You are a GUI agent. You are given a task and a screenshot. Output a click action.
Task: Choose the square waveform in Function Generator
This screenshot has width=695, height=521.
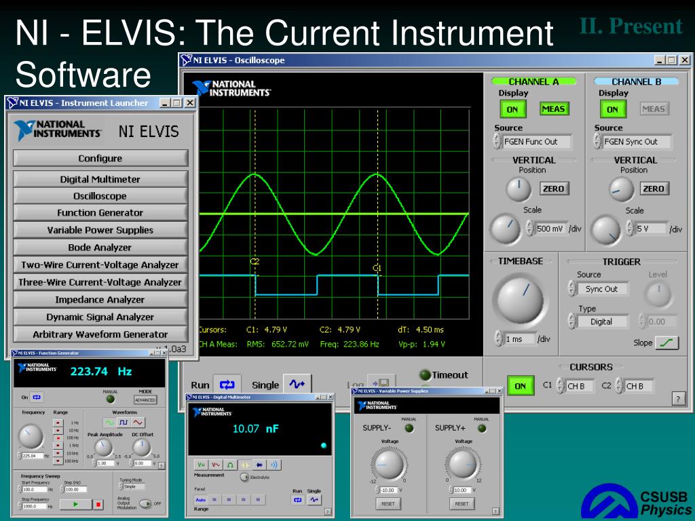[124, 422]
